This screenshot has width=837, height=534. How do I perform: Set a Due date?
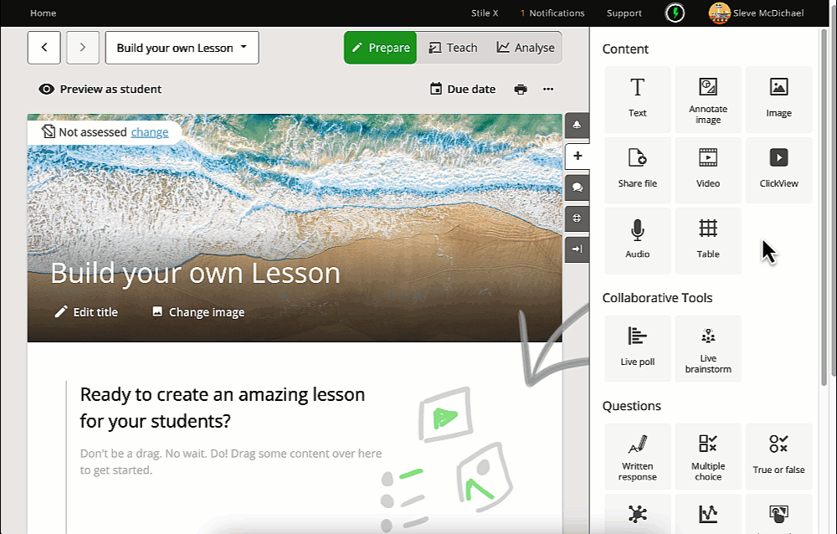[463, 90]
